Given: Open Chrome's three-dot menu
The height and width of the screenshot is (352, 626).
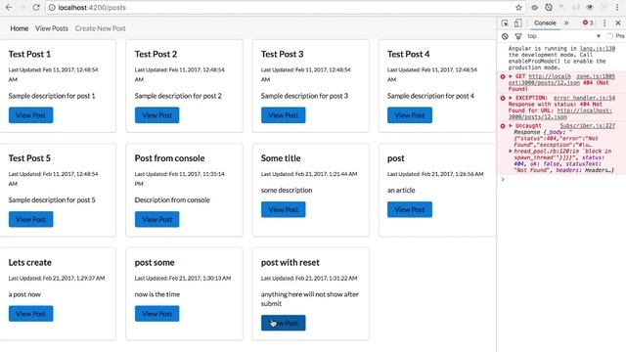Looking at the screenshot, I should pyautogui.click(x=617, y=7).
